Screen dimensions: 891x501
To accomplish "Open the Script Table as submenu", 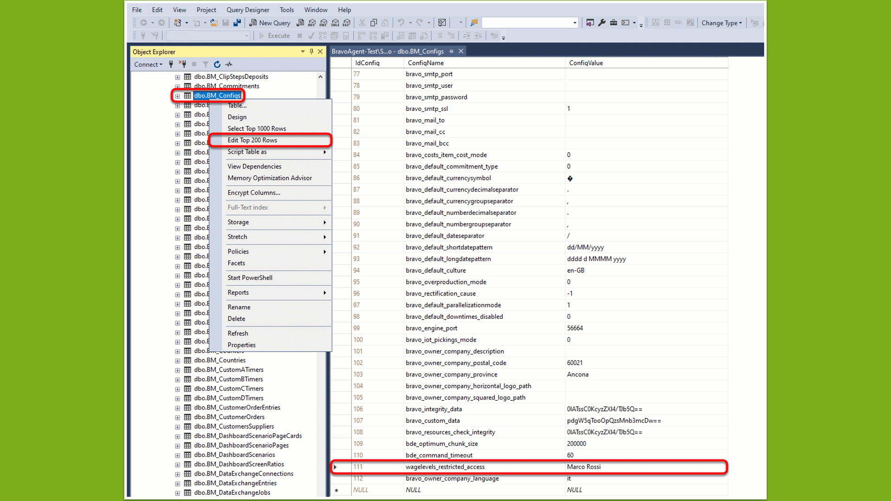I will 271,152.
